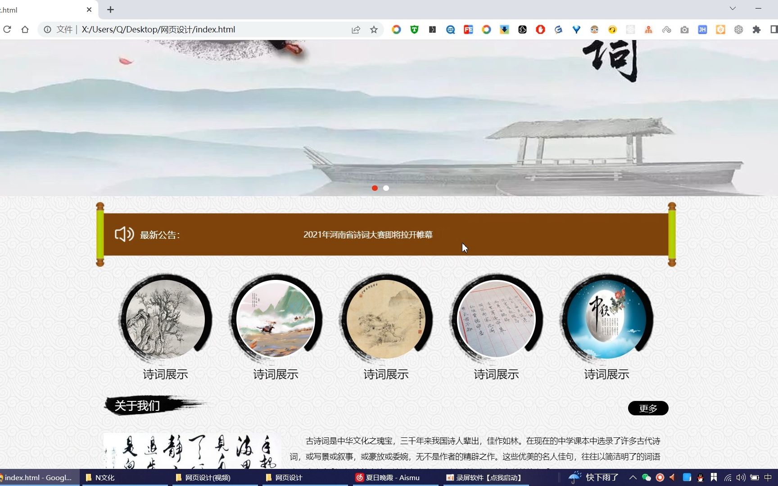The width and height of the screenshot is (778, 486).
Task: Click 诗词展示 label under the tree painting
Action: (x=165, y=374)
